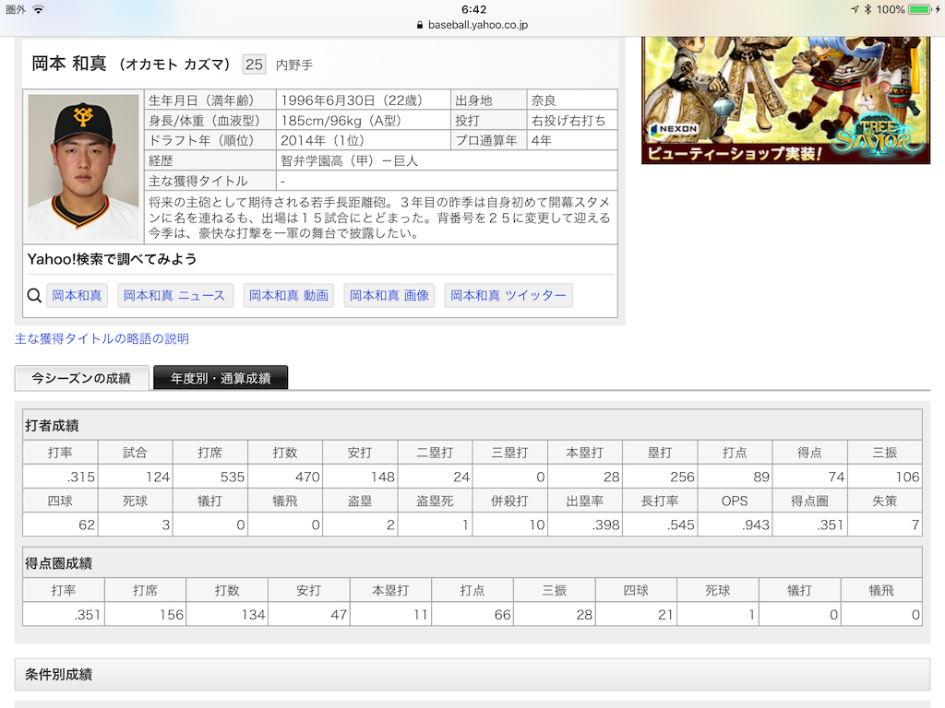Click the プロ通算年 value 4年

tap(541, 140)
